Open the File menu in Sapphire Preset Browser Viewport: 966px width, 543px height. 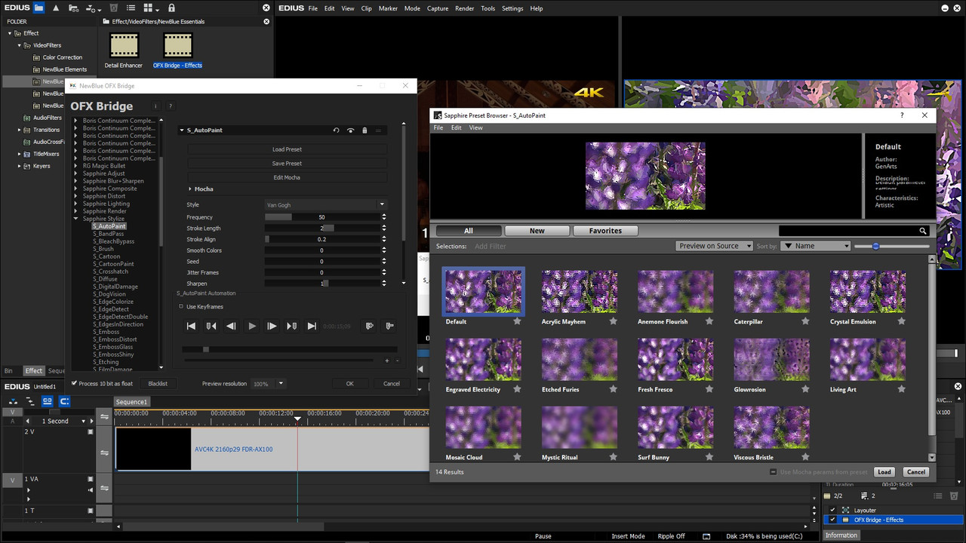click(x=438, y=127)
